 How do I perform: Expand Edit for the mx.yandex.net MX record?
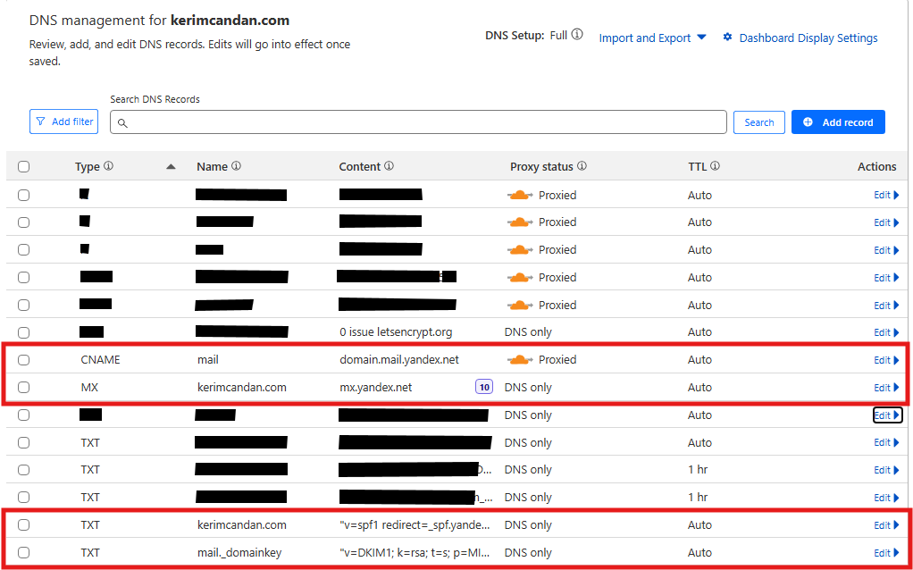click(x=886, y=388)
